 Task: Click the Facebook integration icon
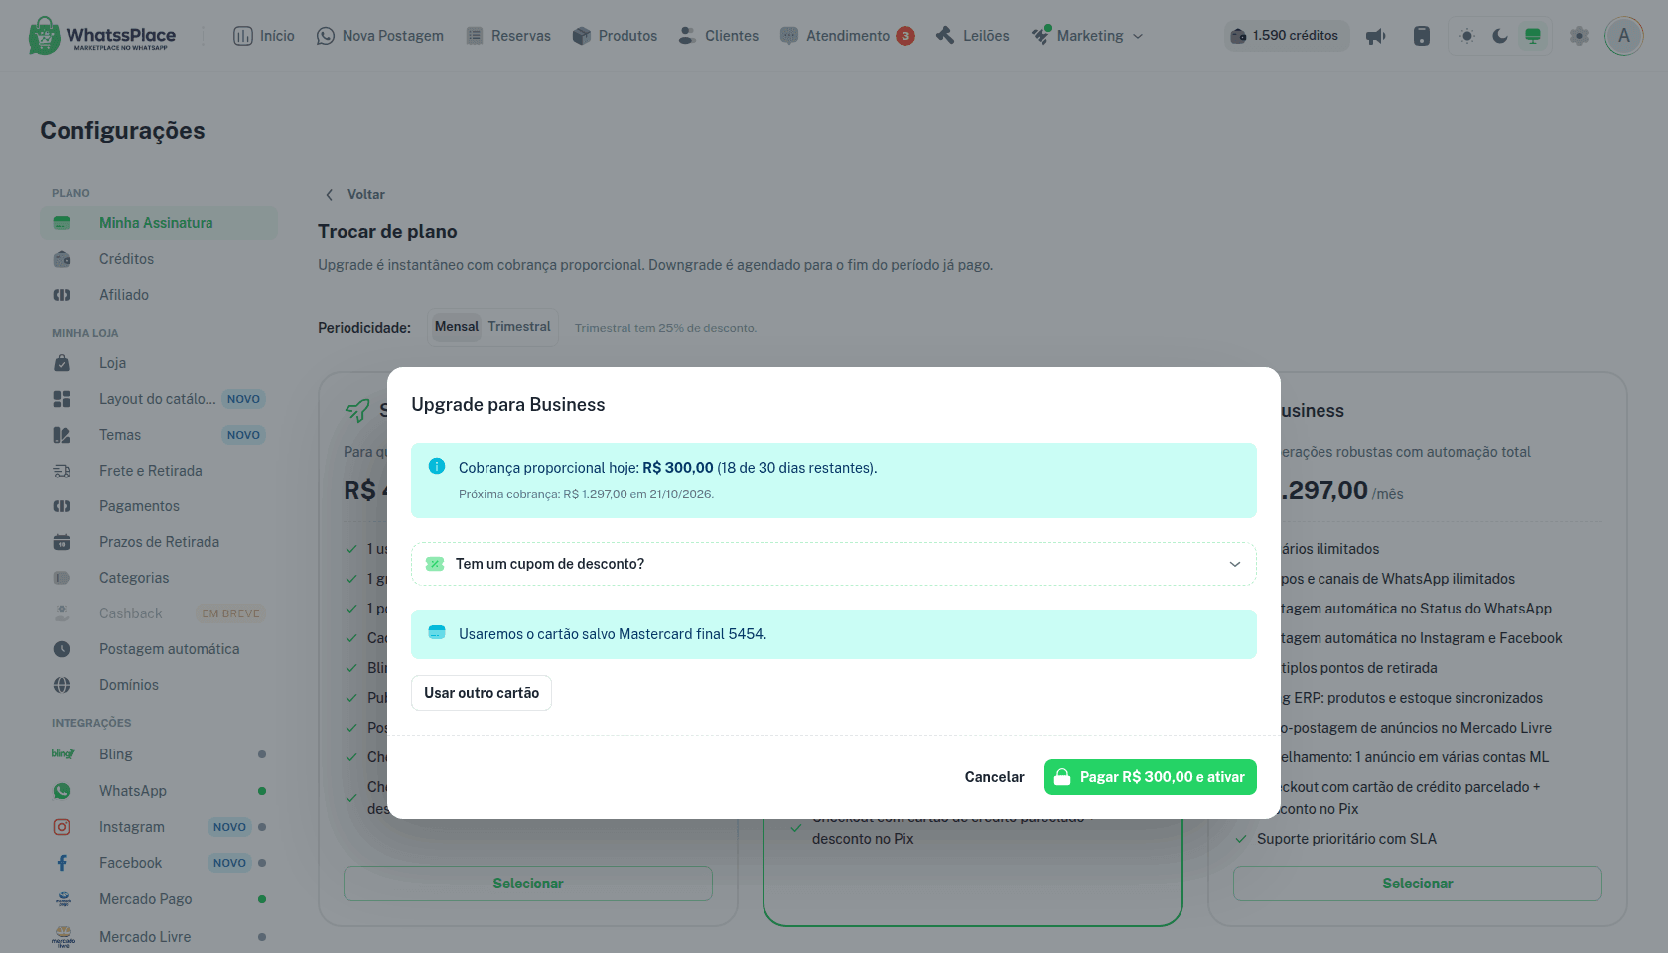click(x=62, y=863)
